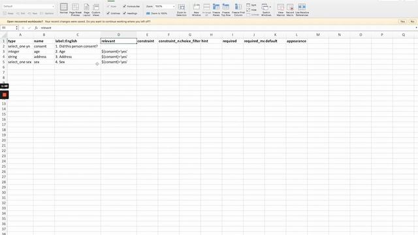
Task: Switch to Page Layout view
Action: coord(87,10)
